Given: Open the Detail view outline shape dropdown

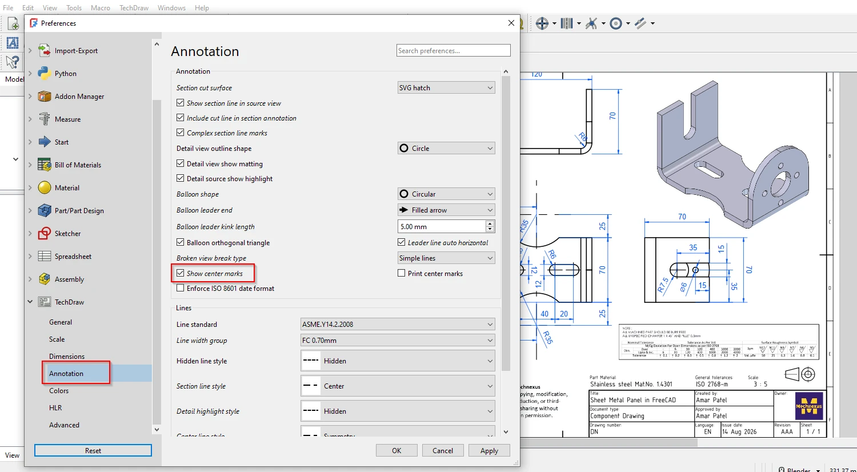Looking at the screenshot, I should point(446,148).
